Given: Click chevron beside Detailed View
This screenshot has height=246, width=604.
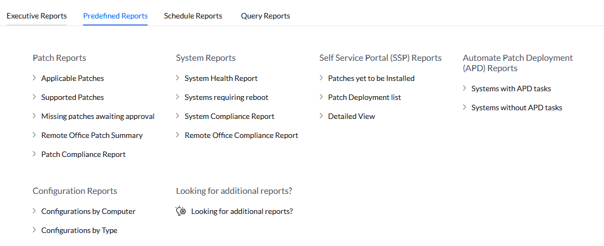Looking at the screenshot, I should click(321, 116).
